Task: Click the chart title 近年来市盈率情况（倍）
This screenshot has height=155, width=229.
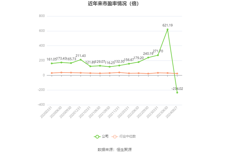Action: 114,4
